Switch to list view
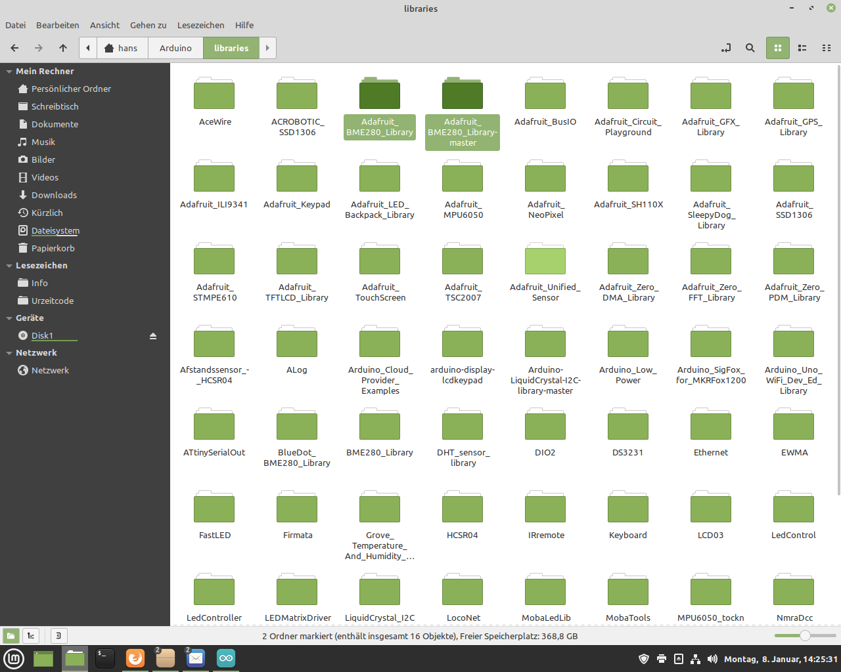Screen dimensions: 841x672 coord(802,48)
